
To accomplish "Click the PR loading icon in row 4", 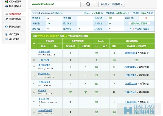I will pyautogui.click(x=97, y=75).
